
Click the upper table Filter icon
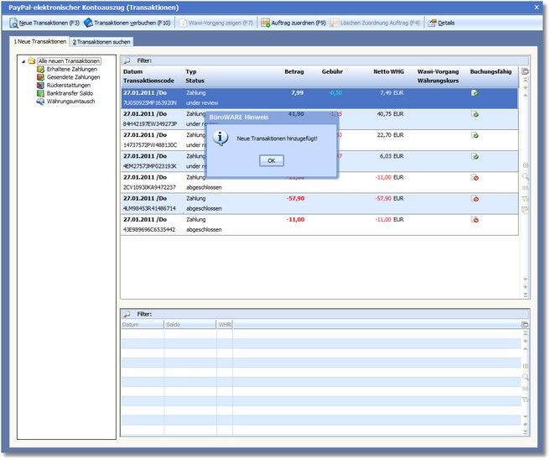[127, 60]
